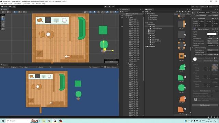Click the Add Component button
The height and width of the screenshot is (123, 219).
coord(205,105)
